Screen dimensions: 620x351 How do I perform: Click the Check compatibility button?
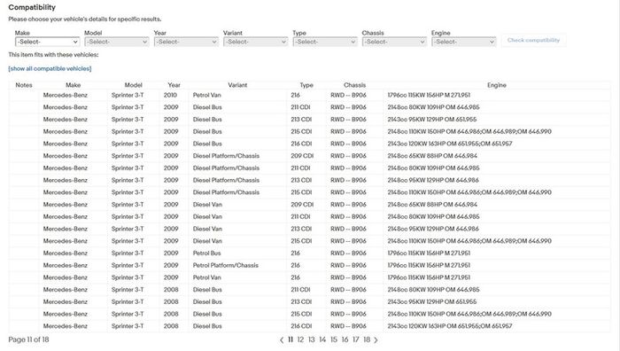(x=533, y=40)
